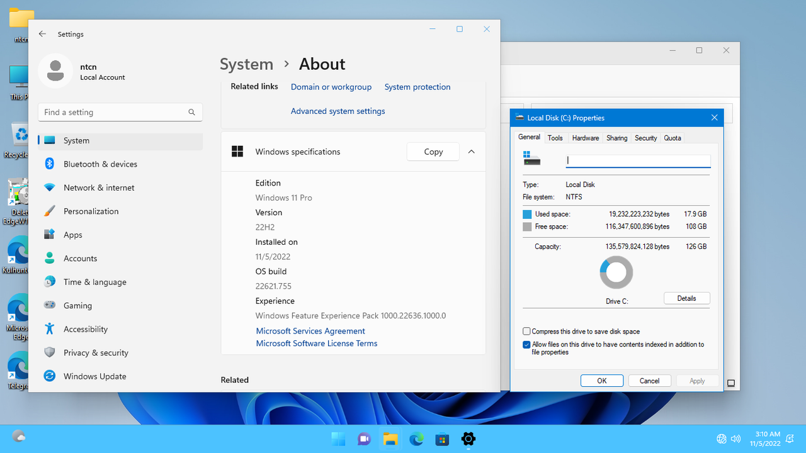Open Network & internet settings
This screenshot has width=806, height=453.
click(x=120, y=187)
